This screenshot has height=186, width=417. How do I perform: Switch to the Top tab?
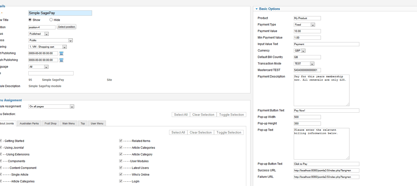pyautogui.click(x=83, y=123)
